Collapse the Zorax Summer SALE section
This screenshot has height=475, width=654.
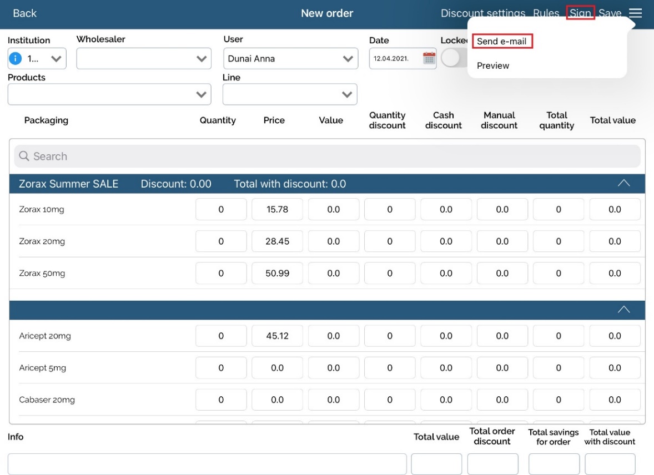coord(623,184)
